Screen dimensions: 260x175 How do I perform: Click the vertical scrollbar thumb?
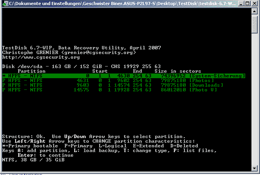[255, 24]
